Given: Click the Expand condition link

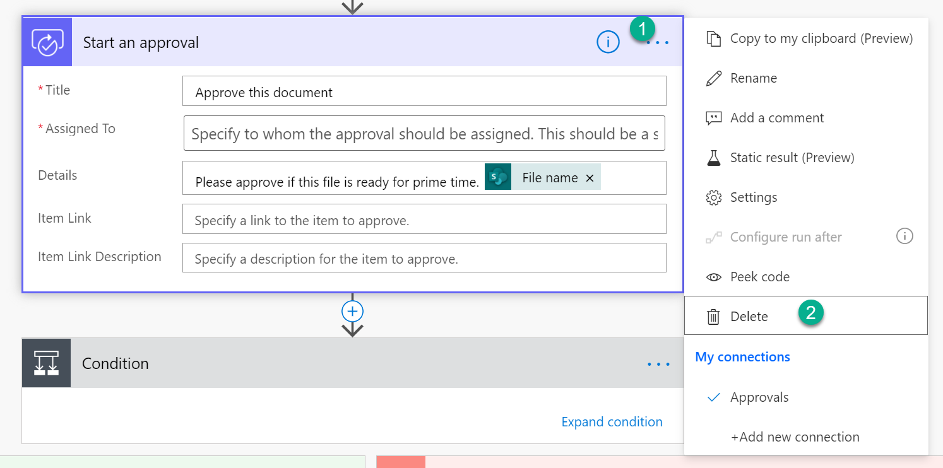Looking at the screenshot, I should tap(612, 422).
